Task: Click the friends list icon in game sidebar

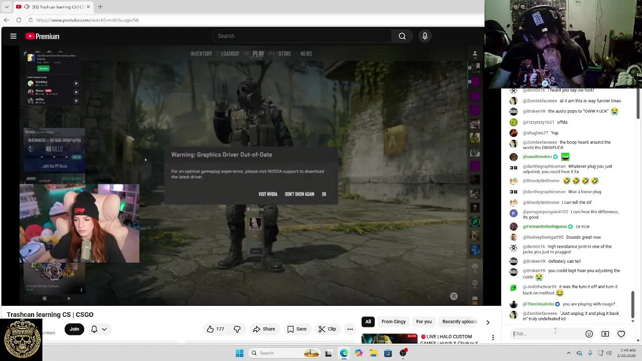Action: click(474, 54)
